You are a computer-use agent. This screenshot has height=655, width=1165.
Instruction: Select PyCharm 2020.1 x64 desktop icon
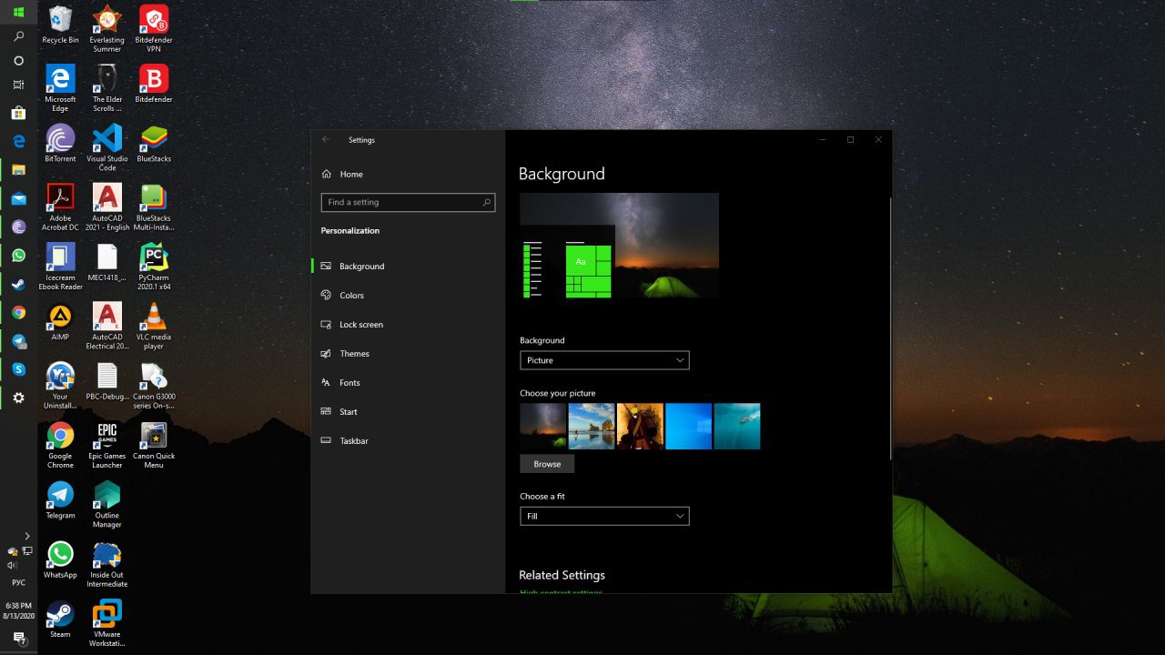(x=154, y=267)
